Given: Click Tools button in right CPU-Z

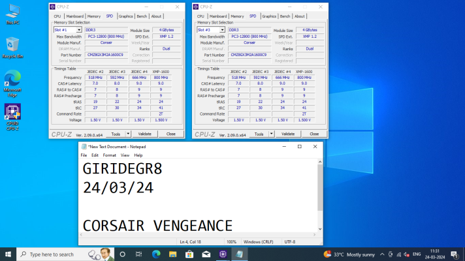Looking at the screenshot, I should click(259, 134).
